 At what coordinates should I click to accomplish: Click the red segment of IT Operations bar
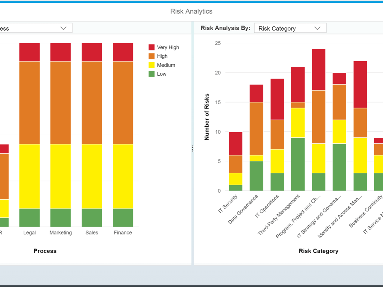point(277,99)
